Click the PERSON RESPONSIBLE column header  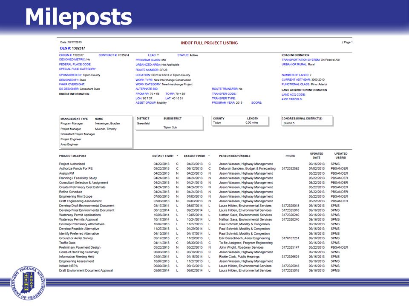[235, 156]
